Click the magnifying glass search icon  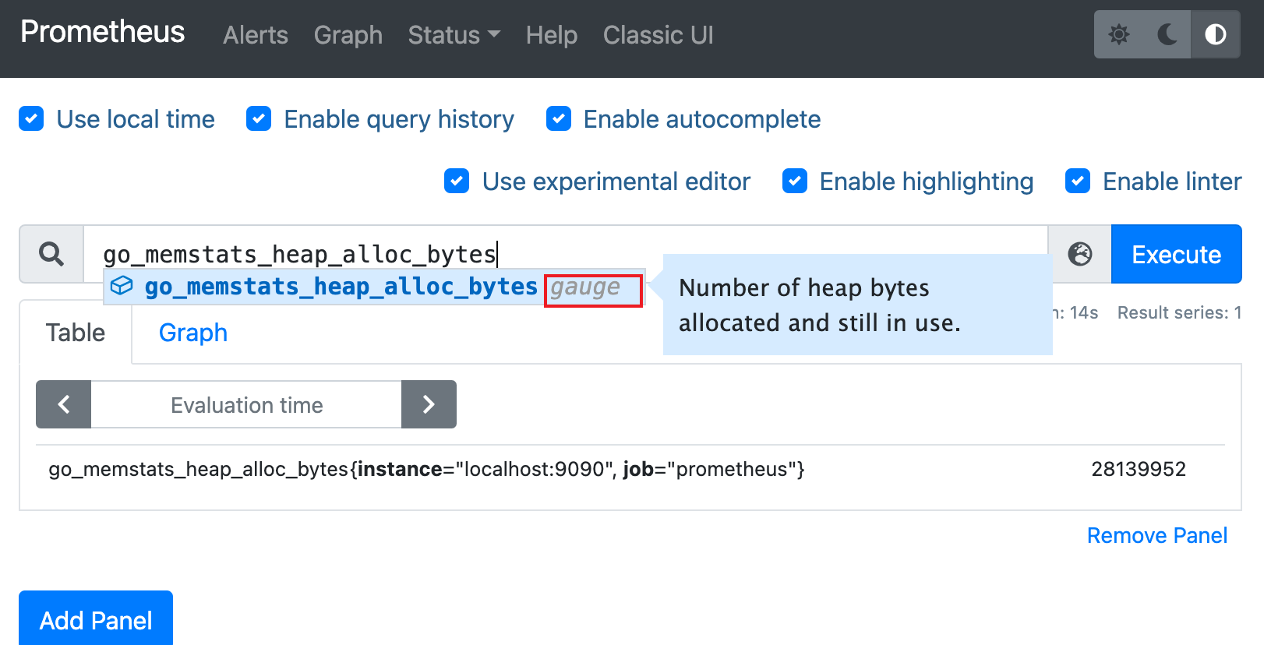click(x=51, y=254)
